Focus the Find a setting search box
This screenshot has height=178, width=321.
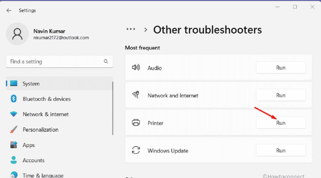click(59, 61)
